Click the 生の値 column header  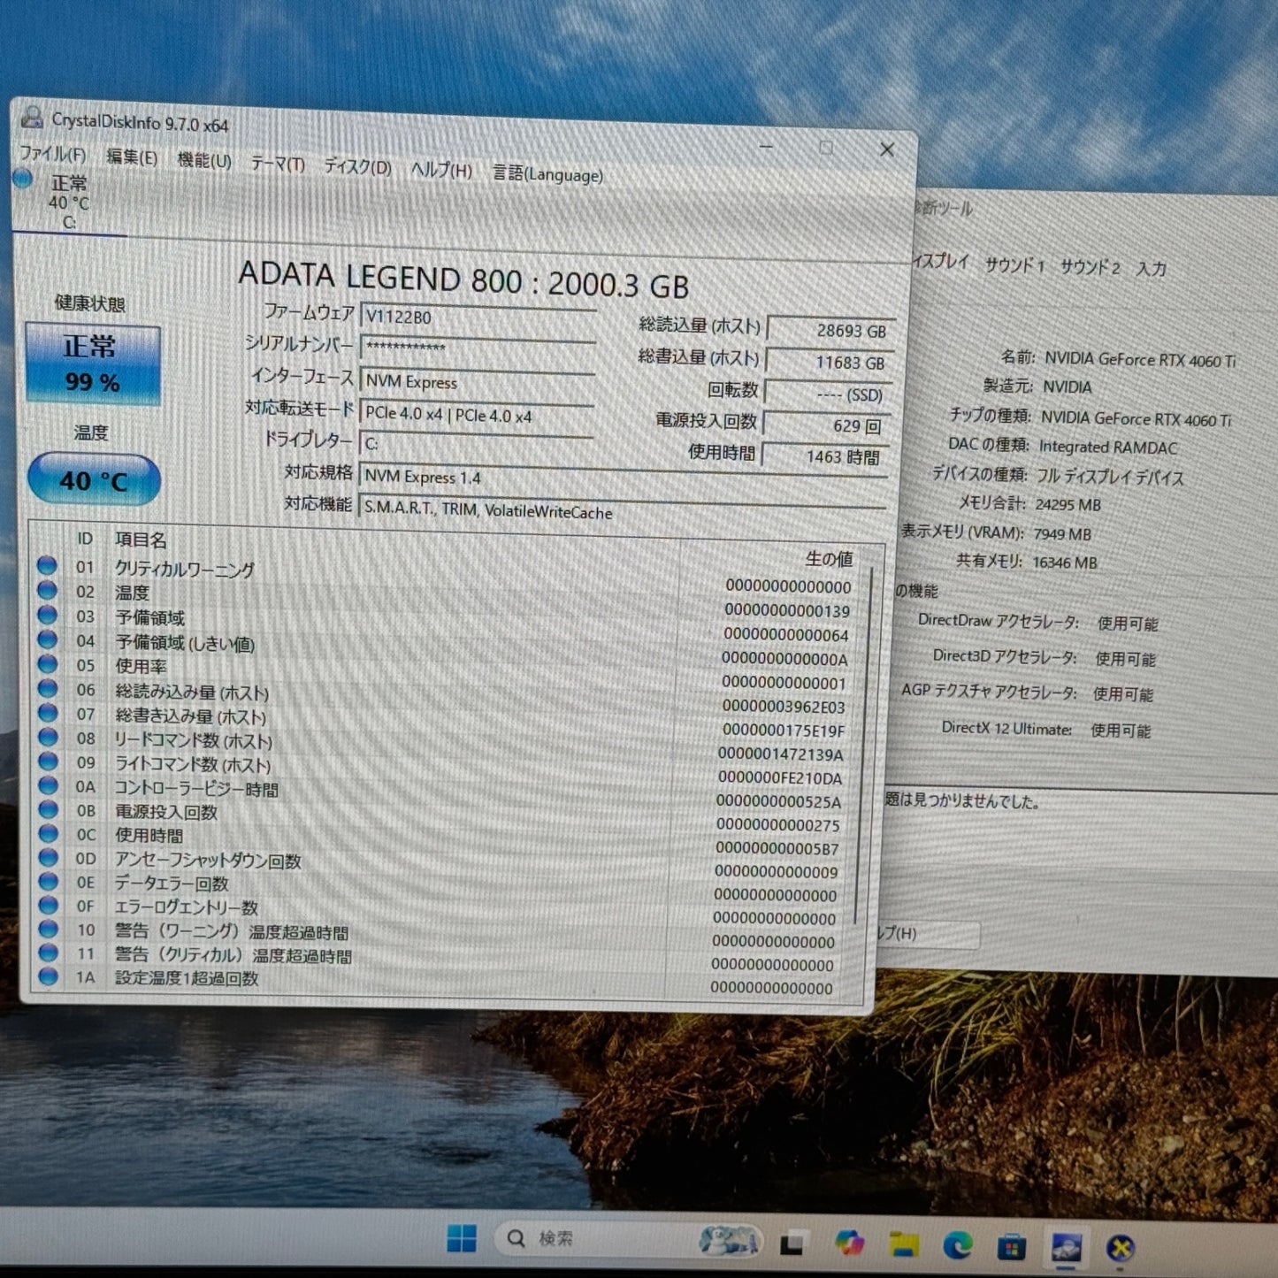829,558
